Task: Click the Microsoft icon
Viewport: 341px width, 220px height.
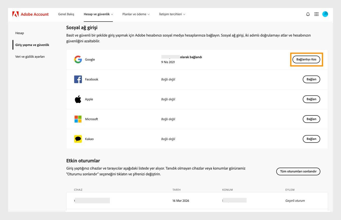Action: pos(78,119)
